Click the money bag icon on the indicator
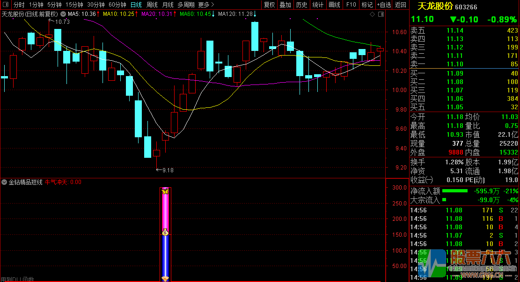The width and height of the screenshot is (520, 282). (165, 232)
